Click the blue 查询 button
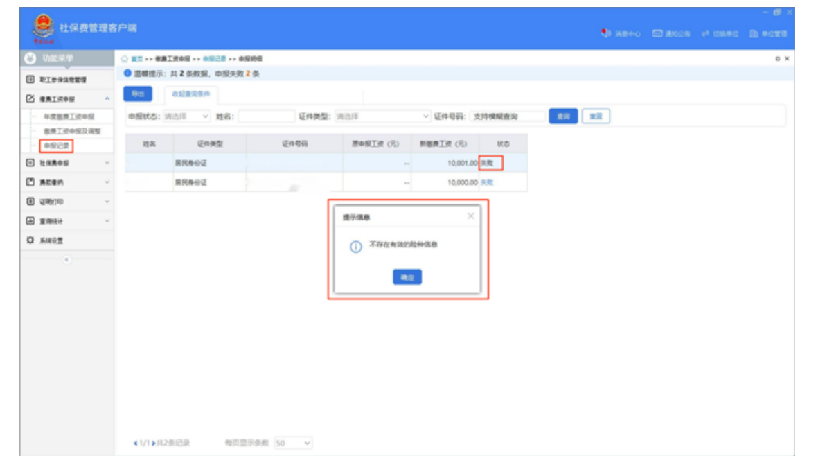 563,116
